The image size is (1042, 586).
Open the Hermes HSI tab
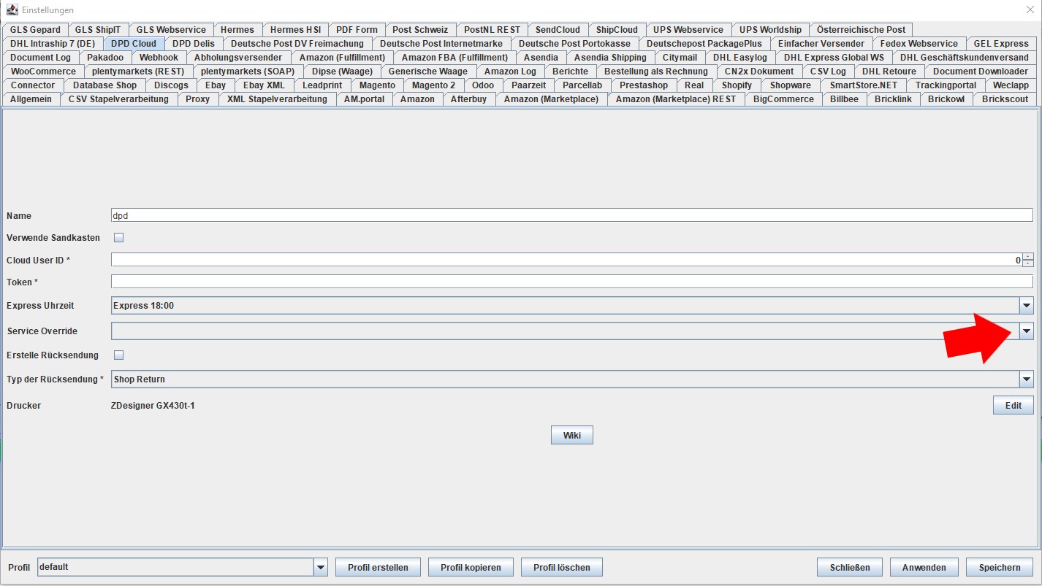coord(295,30)
